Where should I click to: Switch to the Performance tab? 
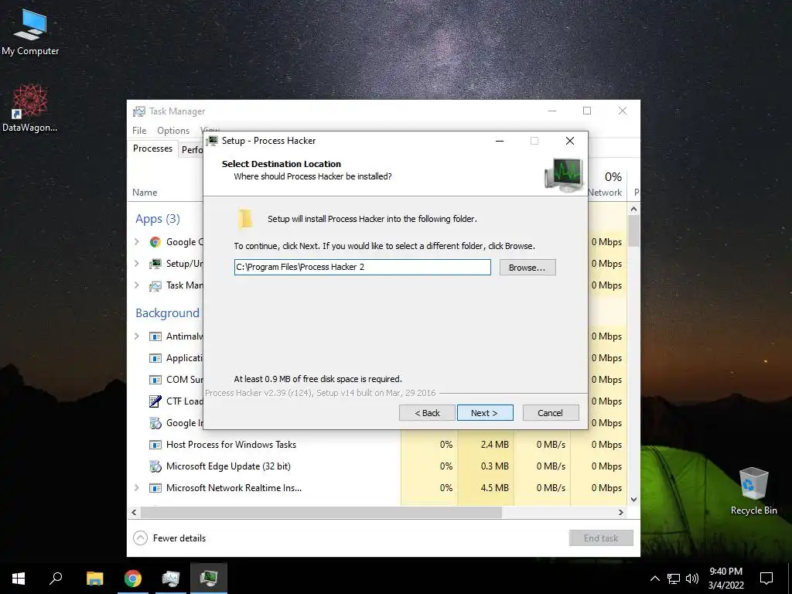click(192, 150)
